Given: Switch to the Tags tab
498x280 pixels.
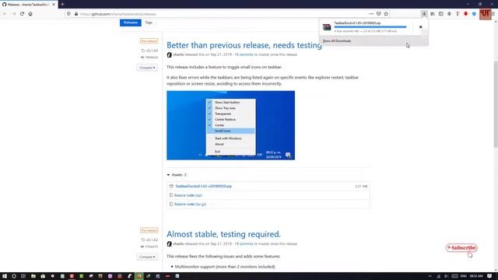Looking at the screenshot, I should coord(149,23).
